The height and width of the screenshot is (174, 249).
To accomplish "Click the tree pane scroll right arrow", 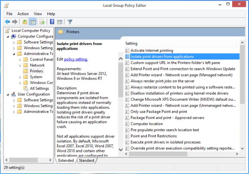I will [x=50, y=160].
